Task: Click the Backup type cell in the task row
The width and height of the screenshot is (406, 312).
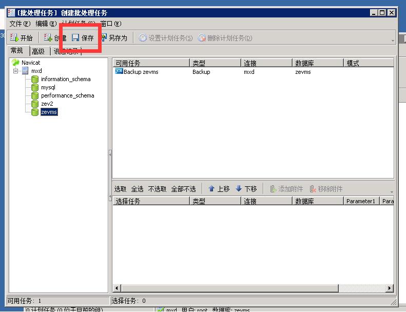Action: [201, 72]
